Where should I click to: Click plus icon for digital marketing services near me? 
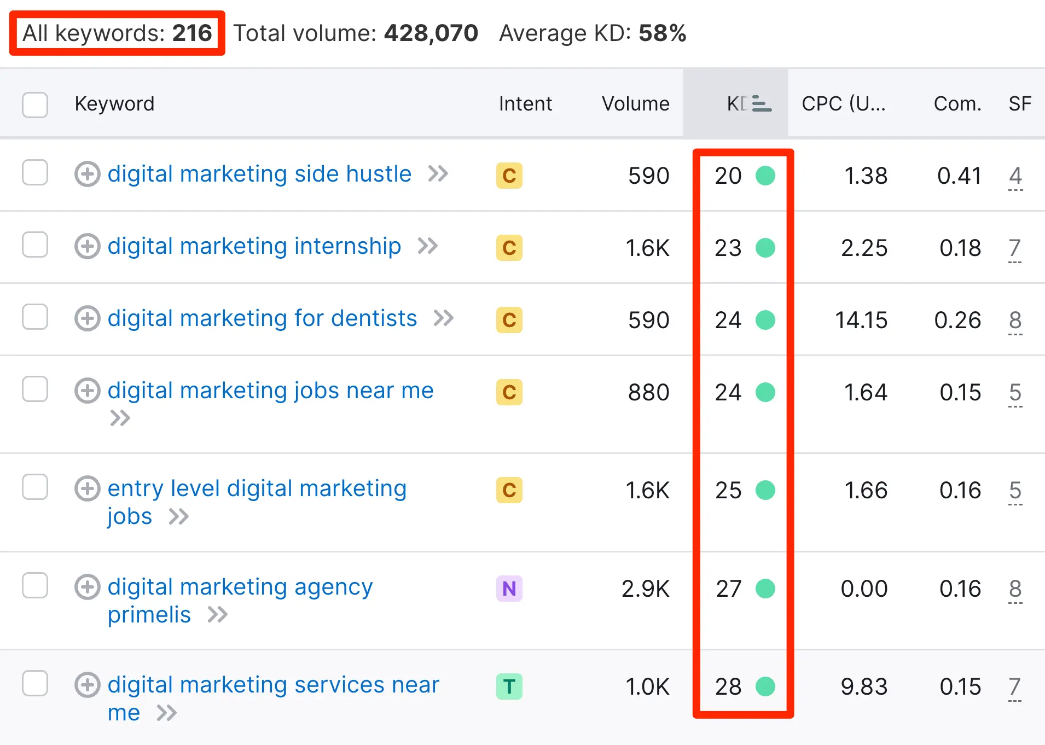coord(88,685)
